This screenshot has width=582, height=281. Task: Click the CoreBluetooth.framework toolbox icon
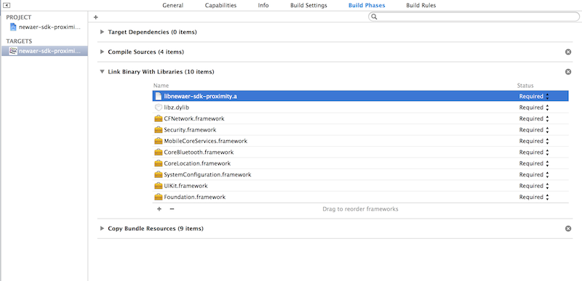click(x=159, y=152)
